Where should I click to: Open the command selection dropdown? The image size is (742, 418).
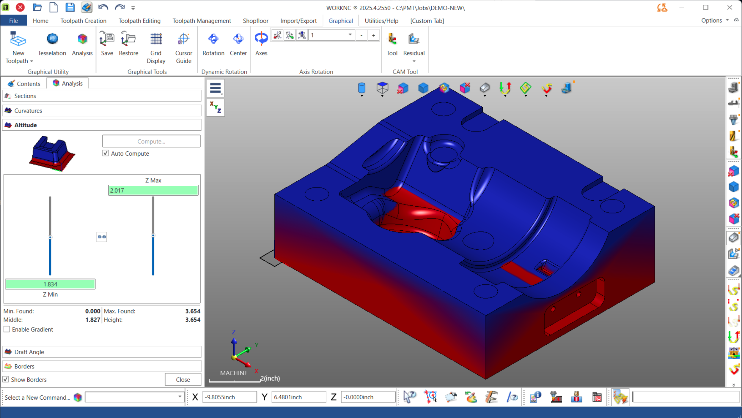point(180,397)
